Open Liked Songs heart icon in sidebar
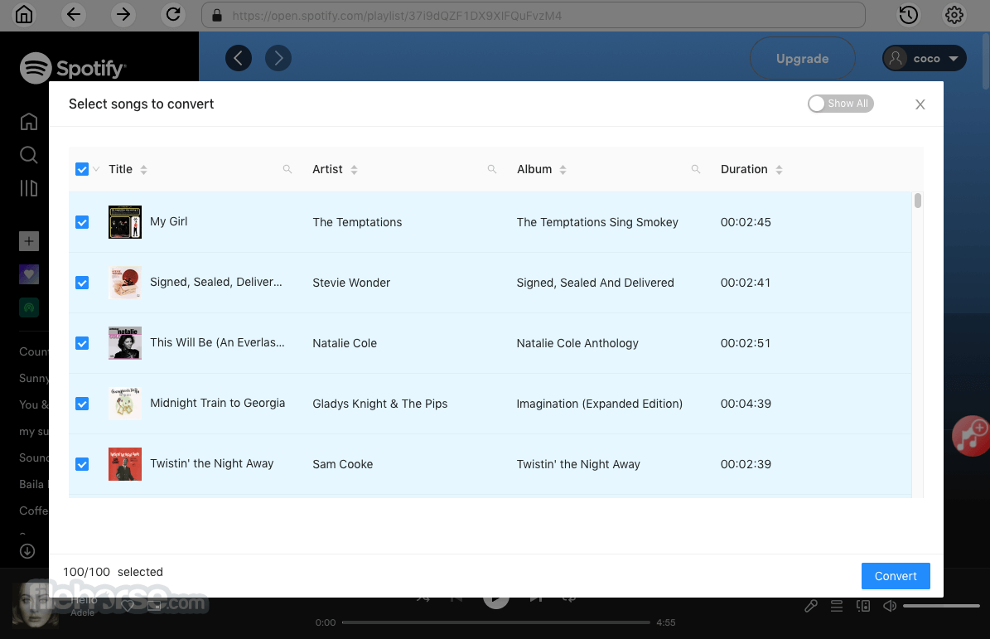Image resolution: width=990 pixels, height=639 pixels. pos(29,274)
